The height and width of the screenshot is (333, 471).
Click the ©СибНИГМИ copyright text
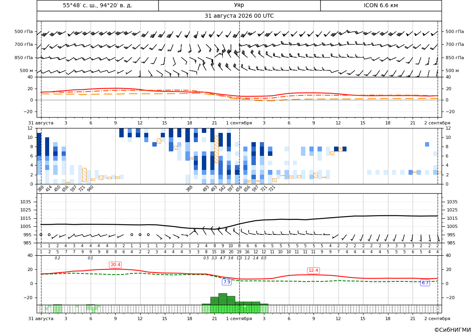(x=452, y=330)
